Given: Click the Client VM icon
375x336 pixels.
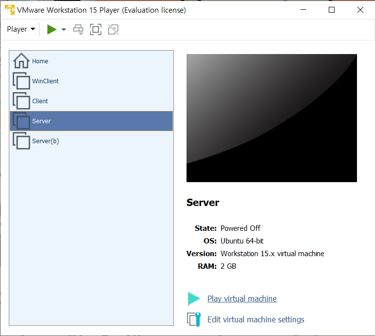Looking at the screenshot, I should 21,101.
